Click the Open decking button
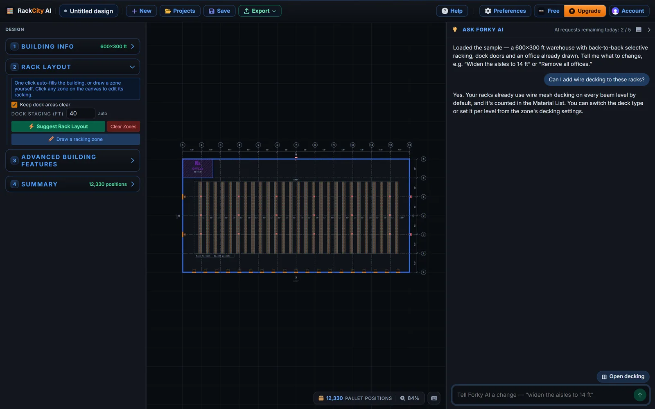 coord(623,376)
